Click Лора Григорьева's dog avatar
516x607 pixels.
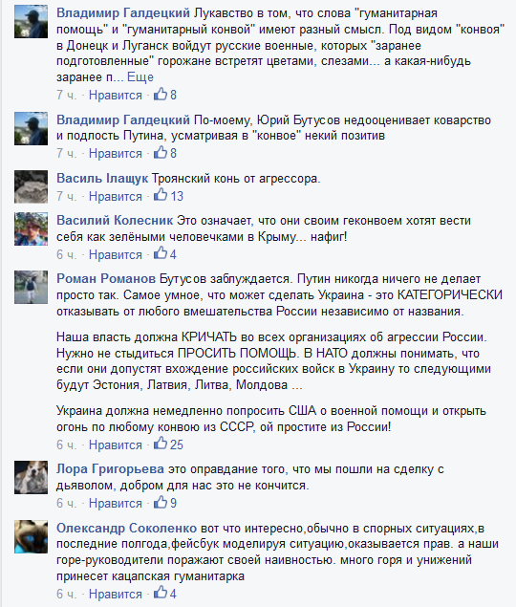31,477
